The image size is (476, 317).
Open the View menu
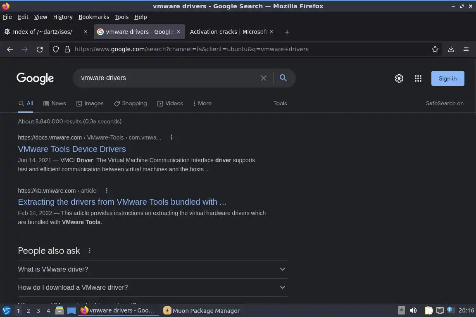tap(40, 17)
